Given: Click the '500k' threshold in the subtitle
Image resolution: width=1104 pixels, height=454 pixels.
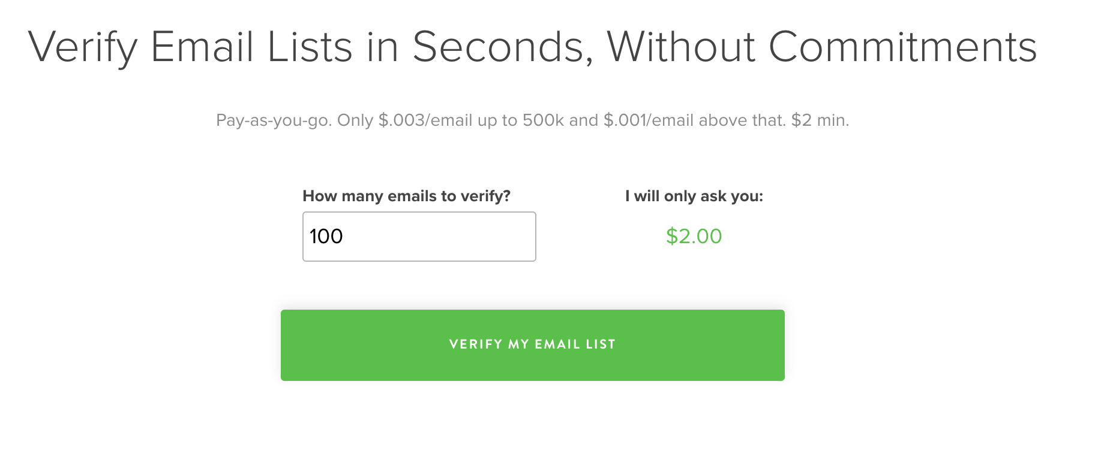Looking at the screenshot, I should 543,120.
